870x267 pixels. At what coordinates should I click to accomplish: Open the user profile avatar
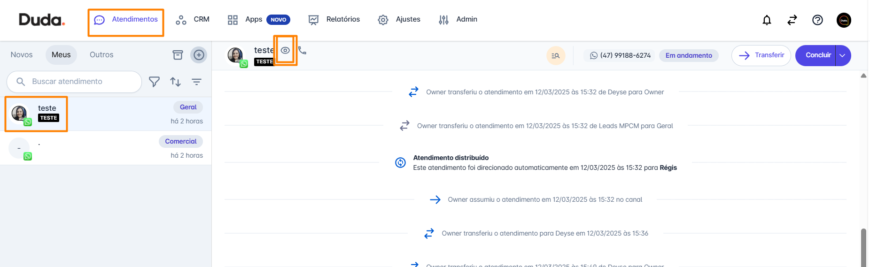pyautogui.click(x=844, y=20)
